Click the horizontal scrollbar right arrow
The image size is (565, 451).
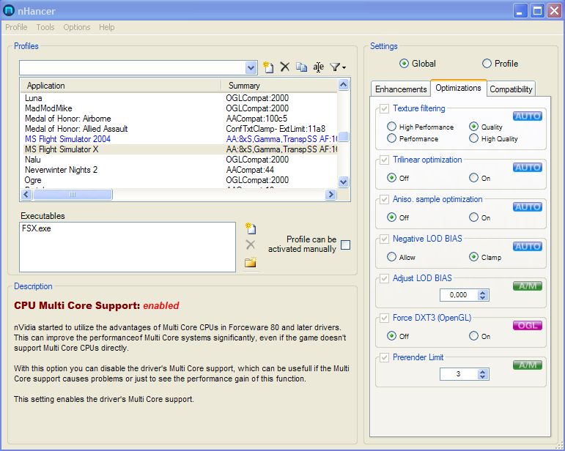pyautogui.click(x=330, y=195)
